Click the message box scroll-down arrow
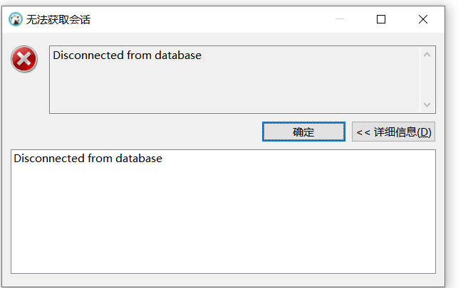Screen dimensions: 473x288 427,105
